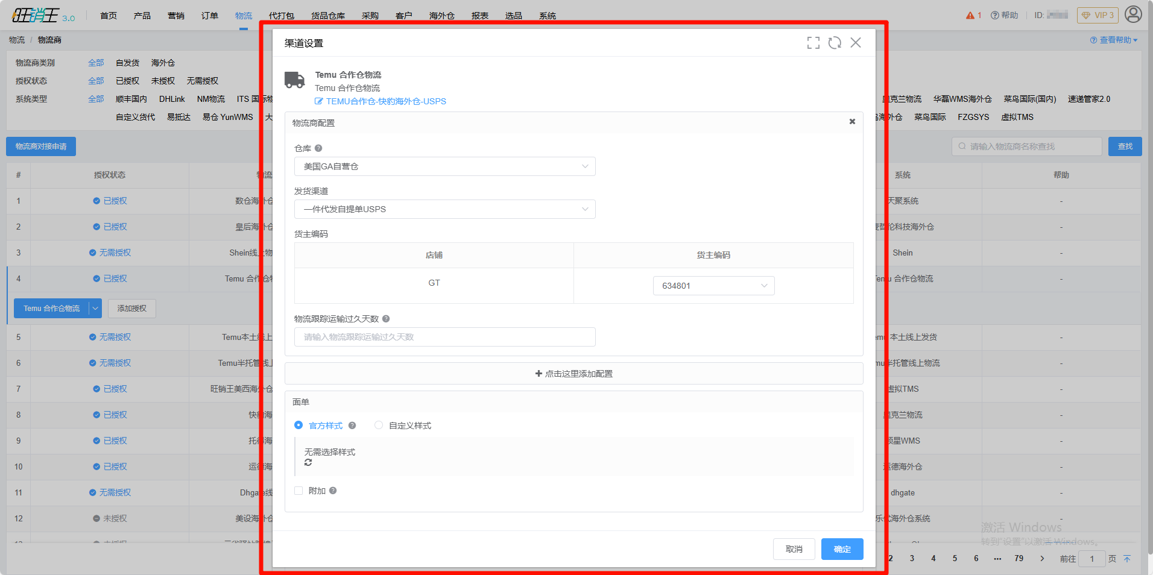Click 未授权 status in row 12
The width and height of the screenshot is (1153, 575).
pyautogui.click(x=110, y=518)
